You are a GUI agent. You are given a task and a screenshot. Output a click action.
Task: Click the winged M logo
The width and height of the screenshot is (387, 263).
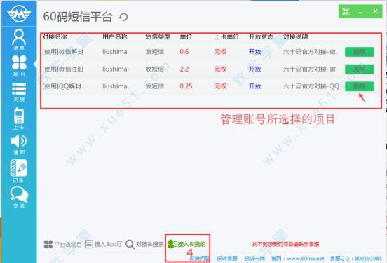point(19,13)
